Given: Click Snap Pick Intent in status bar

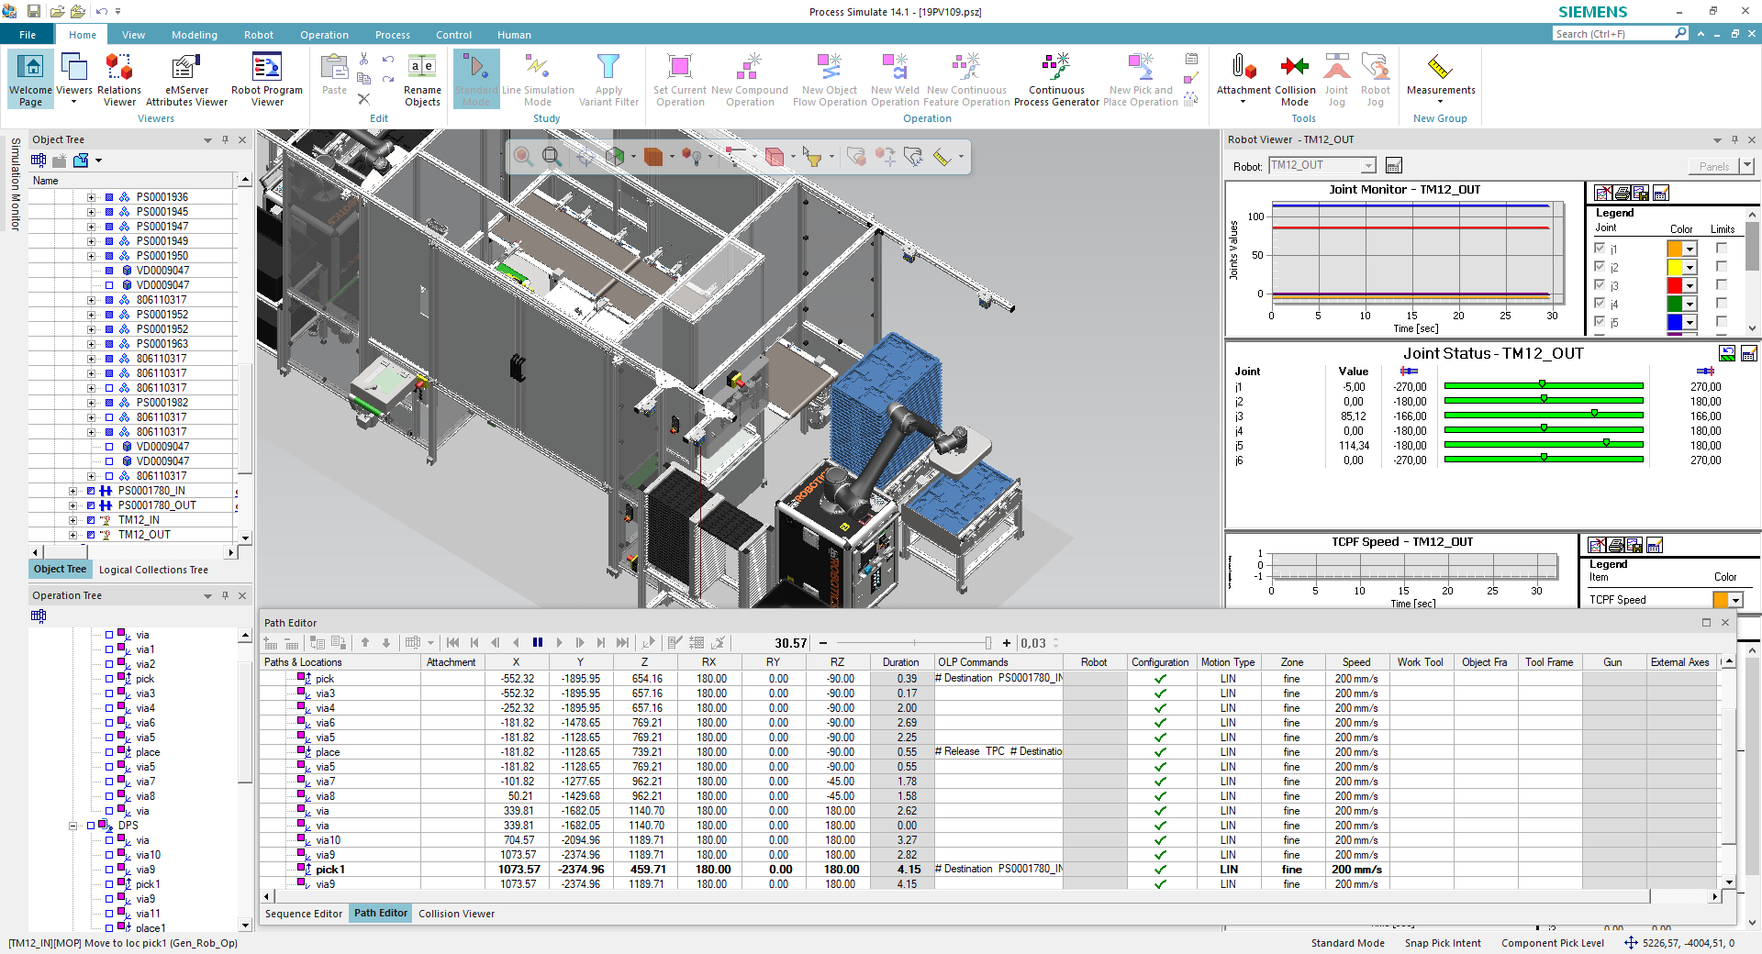Looking at the screenshot, I should point(1443,943).
